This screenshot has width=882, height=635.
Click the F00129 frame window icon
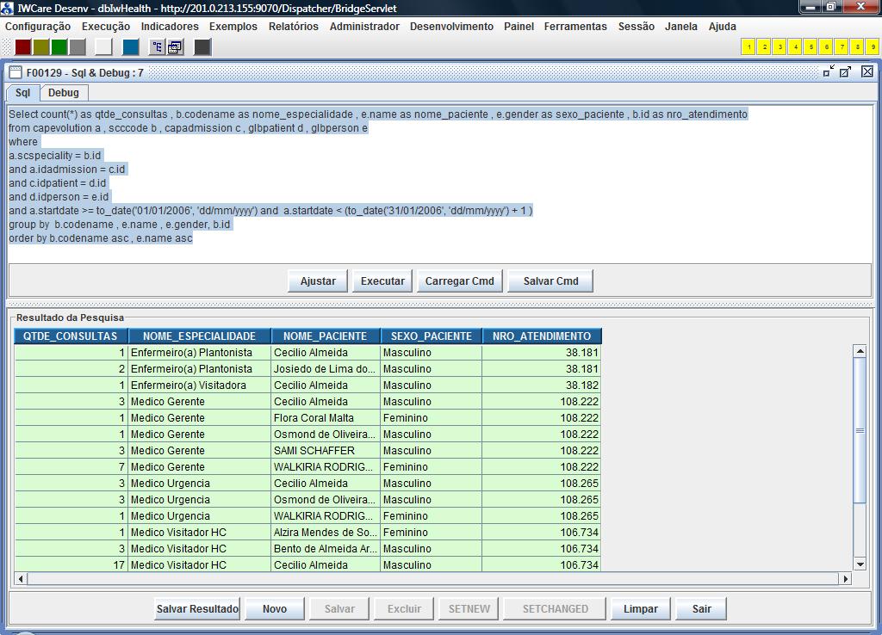click(x=16, y=72)
